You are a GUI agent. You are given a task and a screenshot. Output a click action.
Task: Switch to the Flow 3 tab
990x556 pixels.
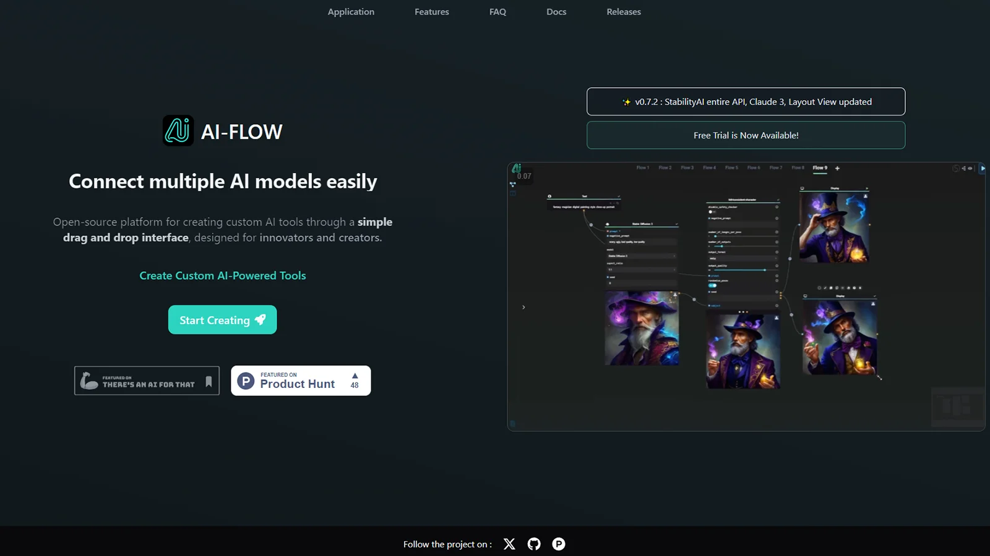coord(687,167)
